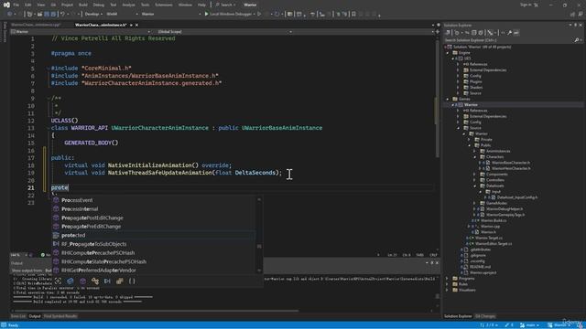Choose the protected keyword suggestion
Viewport: 586px width, 329px height.
[x=153, y=236]
